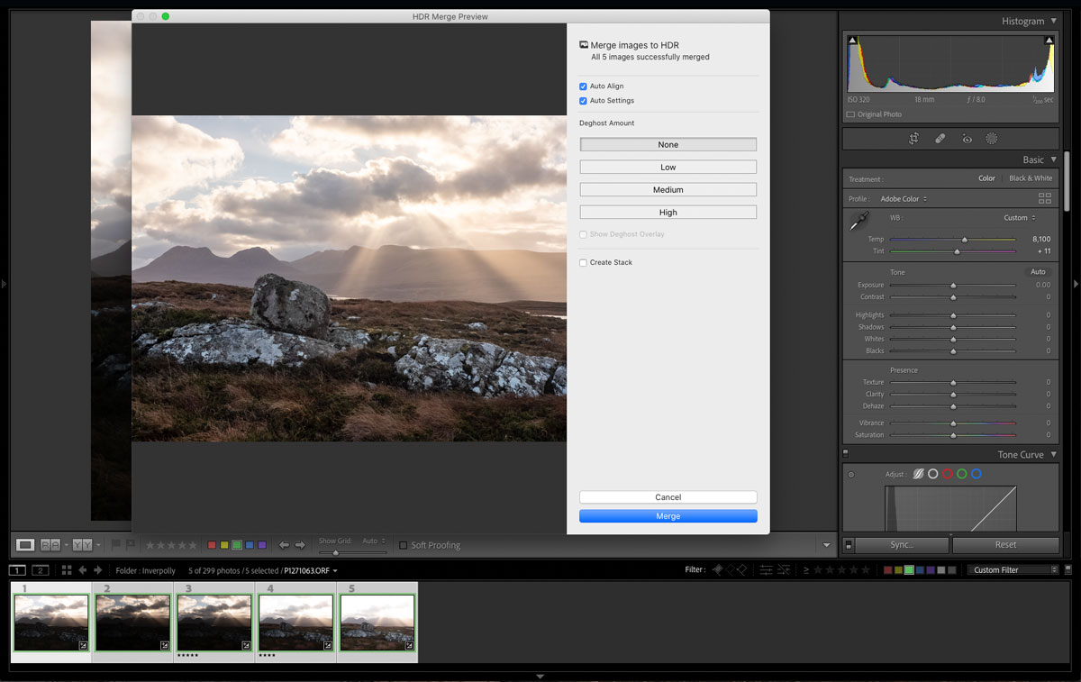Activate the Red Eye Correction tool
Screen dimensions: 1081x682
(967, 139)
